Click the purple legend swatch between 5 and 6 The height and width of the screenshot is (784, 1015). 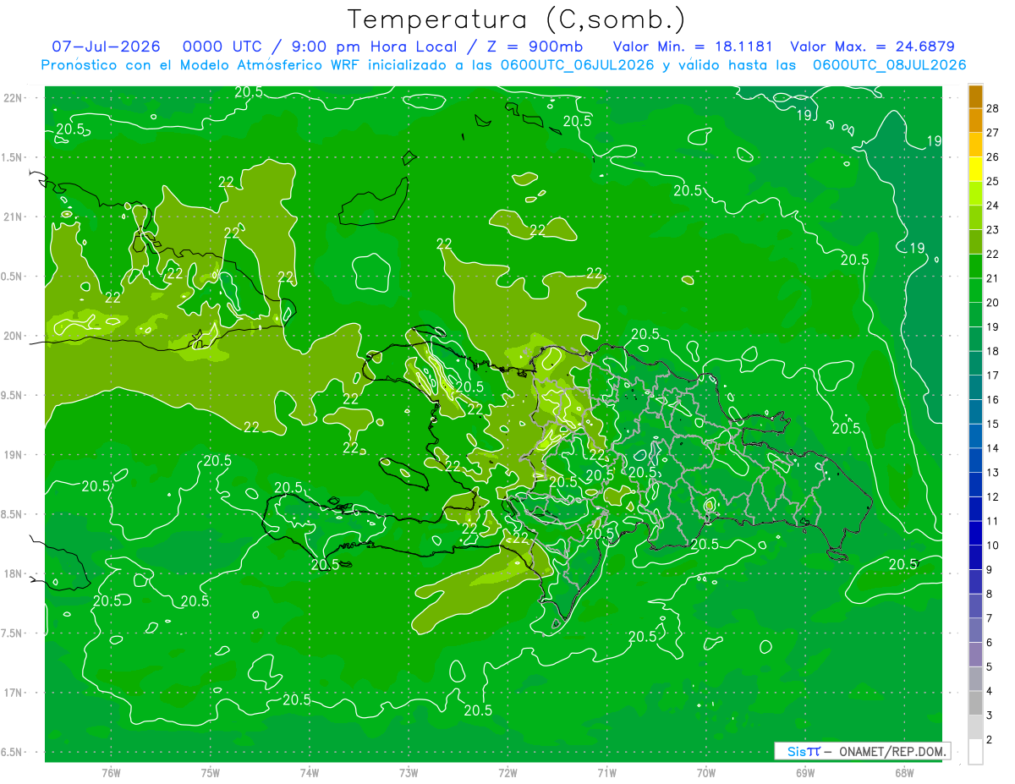click(x=975, y=655)
